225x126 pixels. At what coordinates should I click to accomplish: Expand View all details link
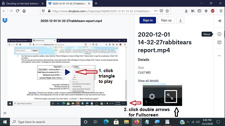pos(148,81)
